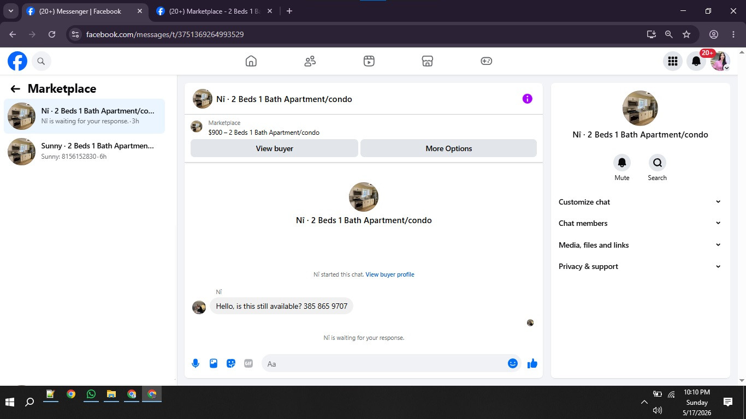
Task: Open a new browser tab
Action: [x=289, y=11]
